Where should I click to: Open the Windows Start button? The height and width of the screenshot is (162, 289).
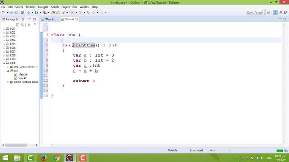(5, 158)
